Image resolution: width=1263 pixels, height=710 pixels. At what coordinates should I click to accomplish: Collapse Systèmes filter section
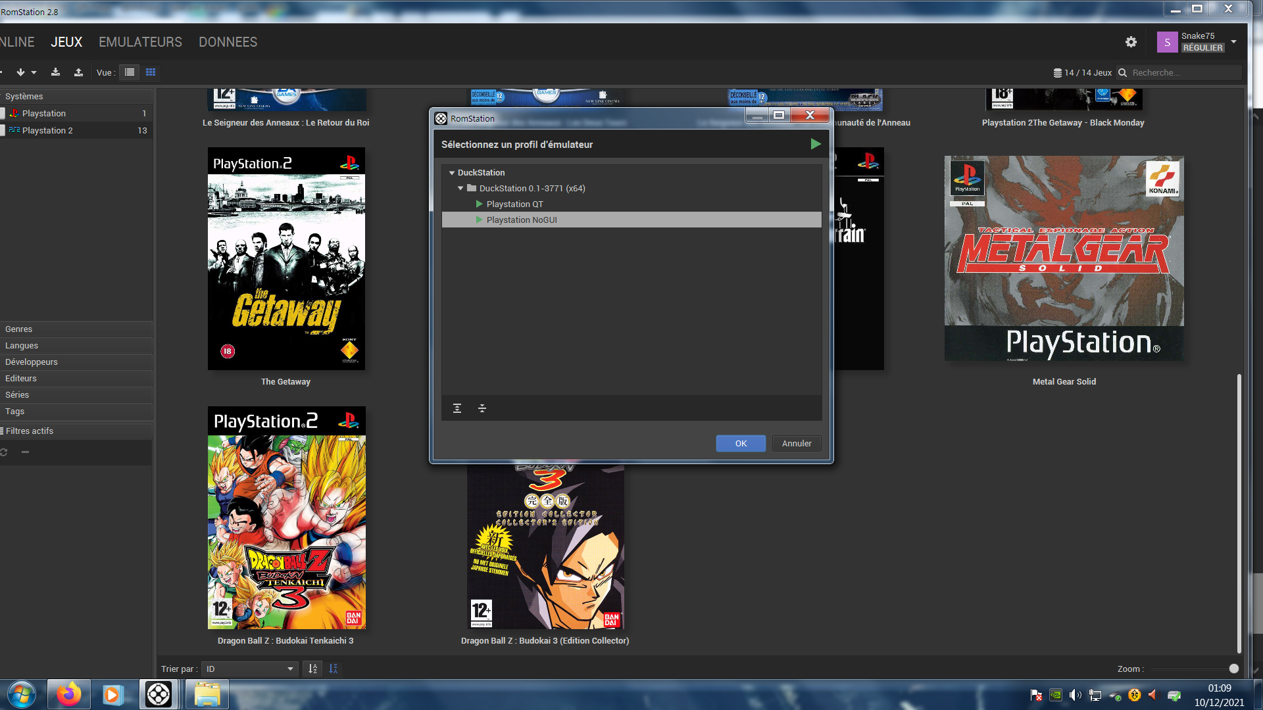[76, 96]
